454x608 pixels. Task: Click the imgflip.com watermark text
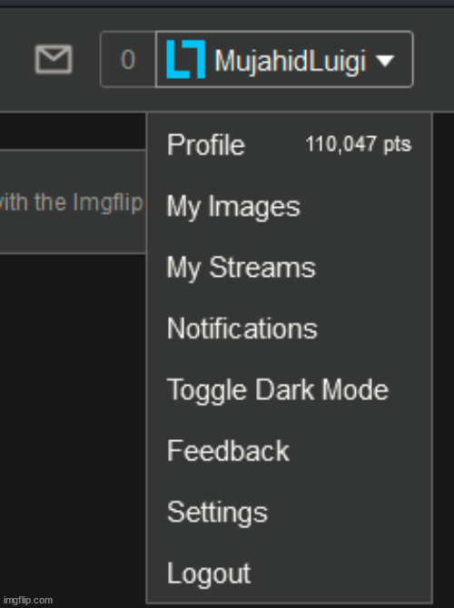coord(27,600)
